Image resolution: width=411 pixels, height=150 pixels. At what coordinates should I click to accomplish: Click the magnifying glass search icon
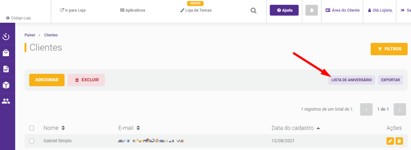[x=254, y=11]
